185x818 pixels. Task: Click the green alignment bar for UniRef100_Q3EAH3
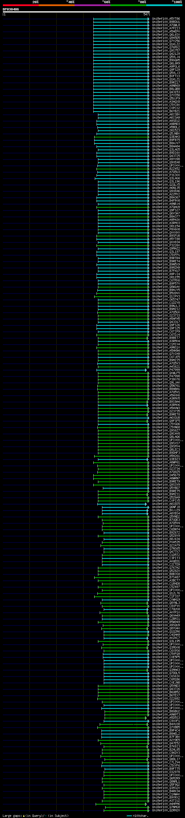point(122,137)
